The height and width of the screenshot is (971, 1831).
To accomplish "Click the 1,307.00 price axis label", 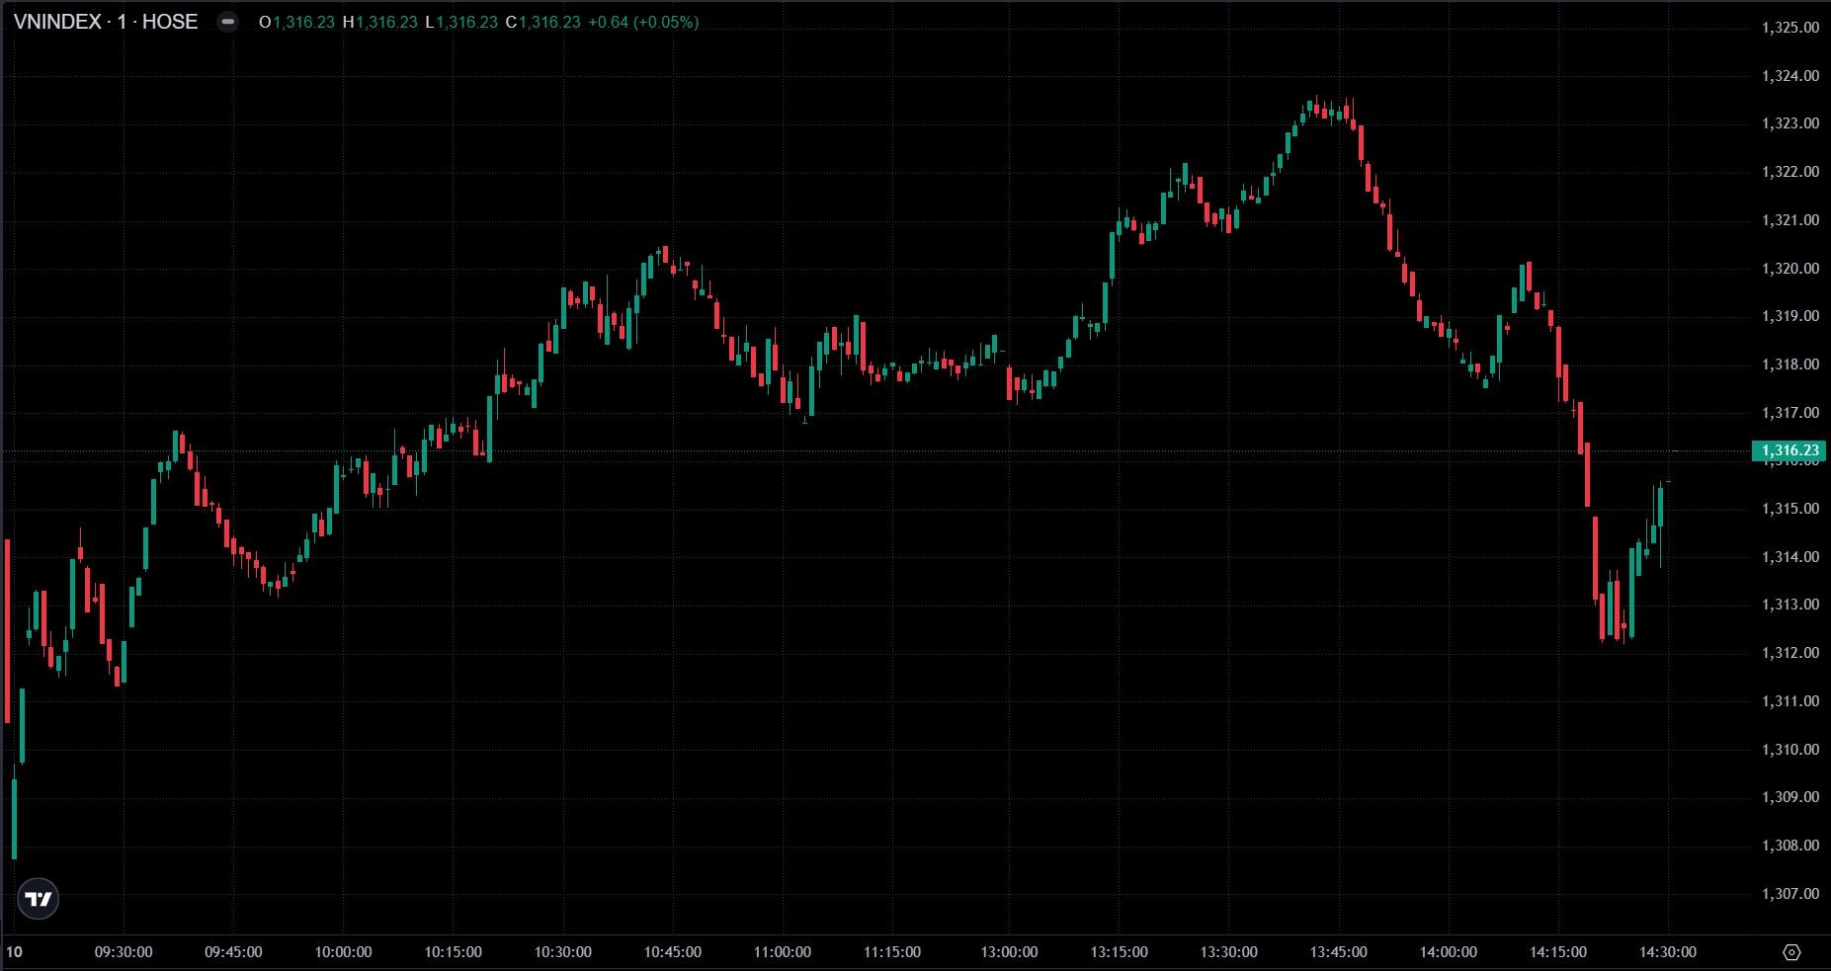I will 1790,894.
